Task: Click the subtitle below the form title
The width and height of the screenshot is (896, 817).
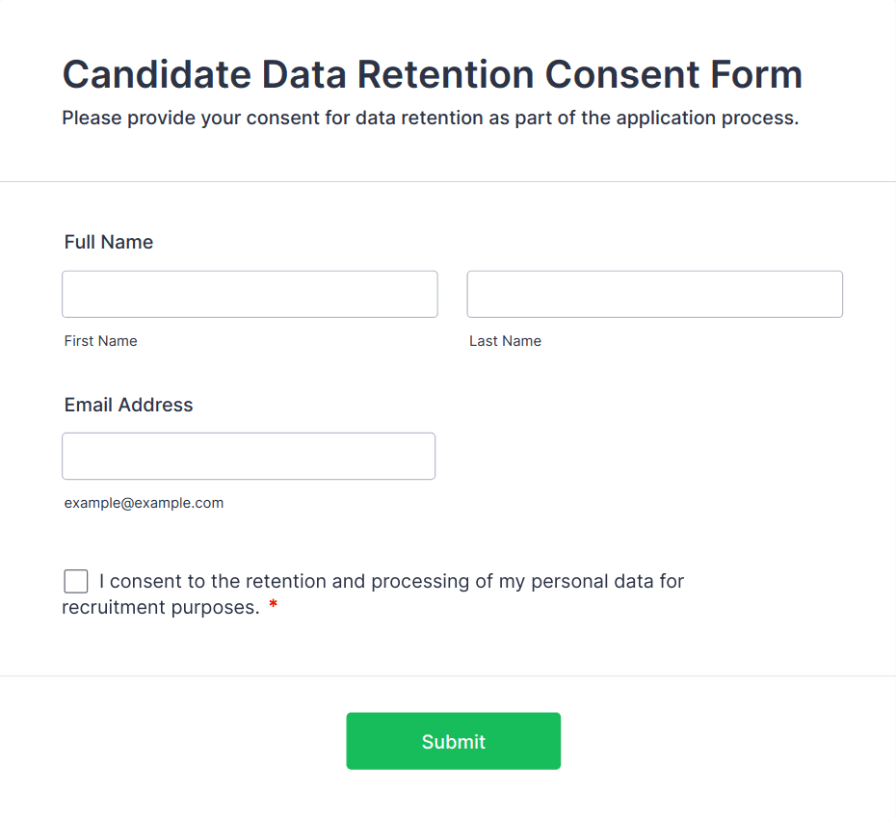Action: (x=430, y=119)
